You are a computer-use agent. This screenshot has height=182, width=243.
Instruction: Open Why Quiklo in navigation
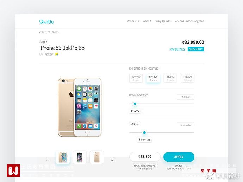coord(163,21)
